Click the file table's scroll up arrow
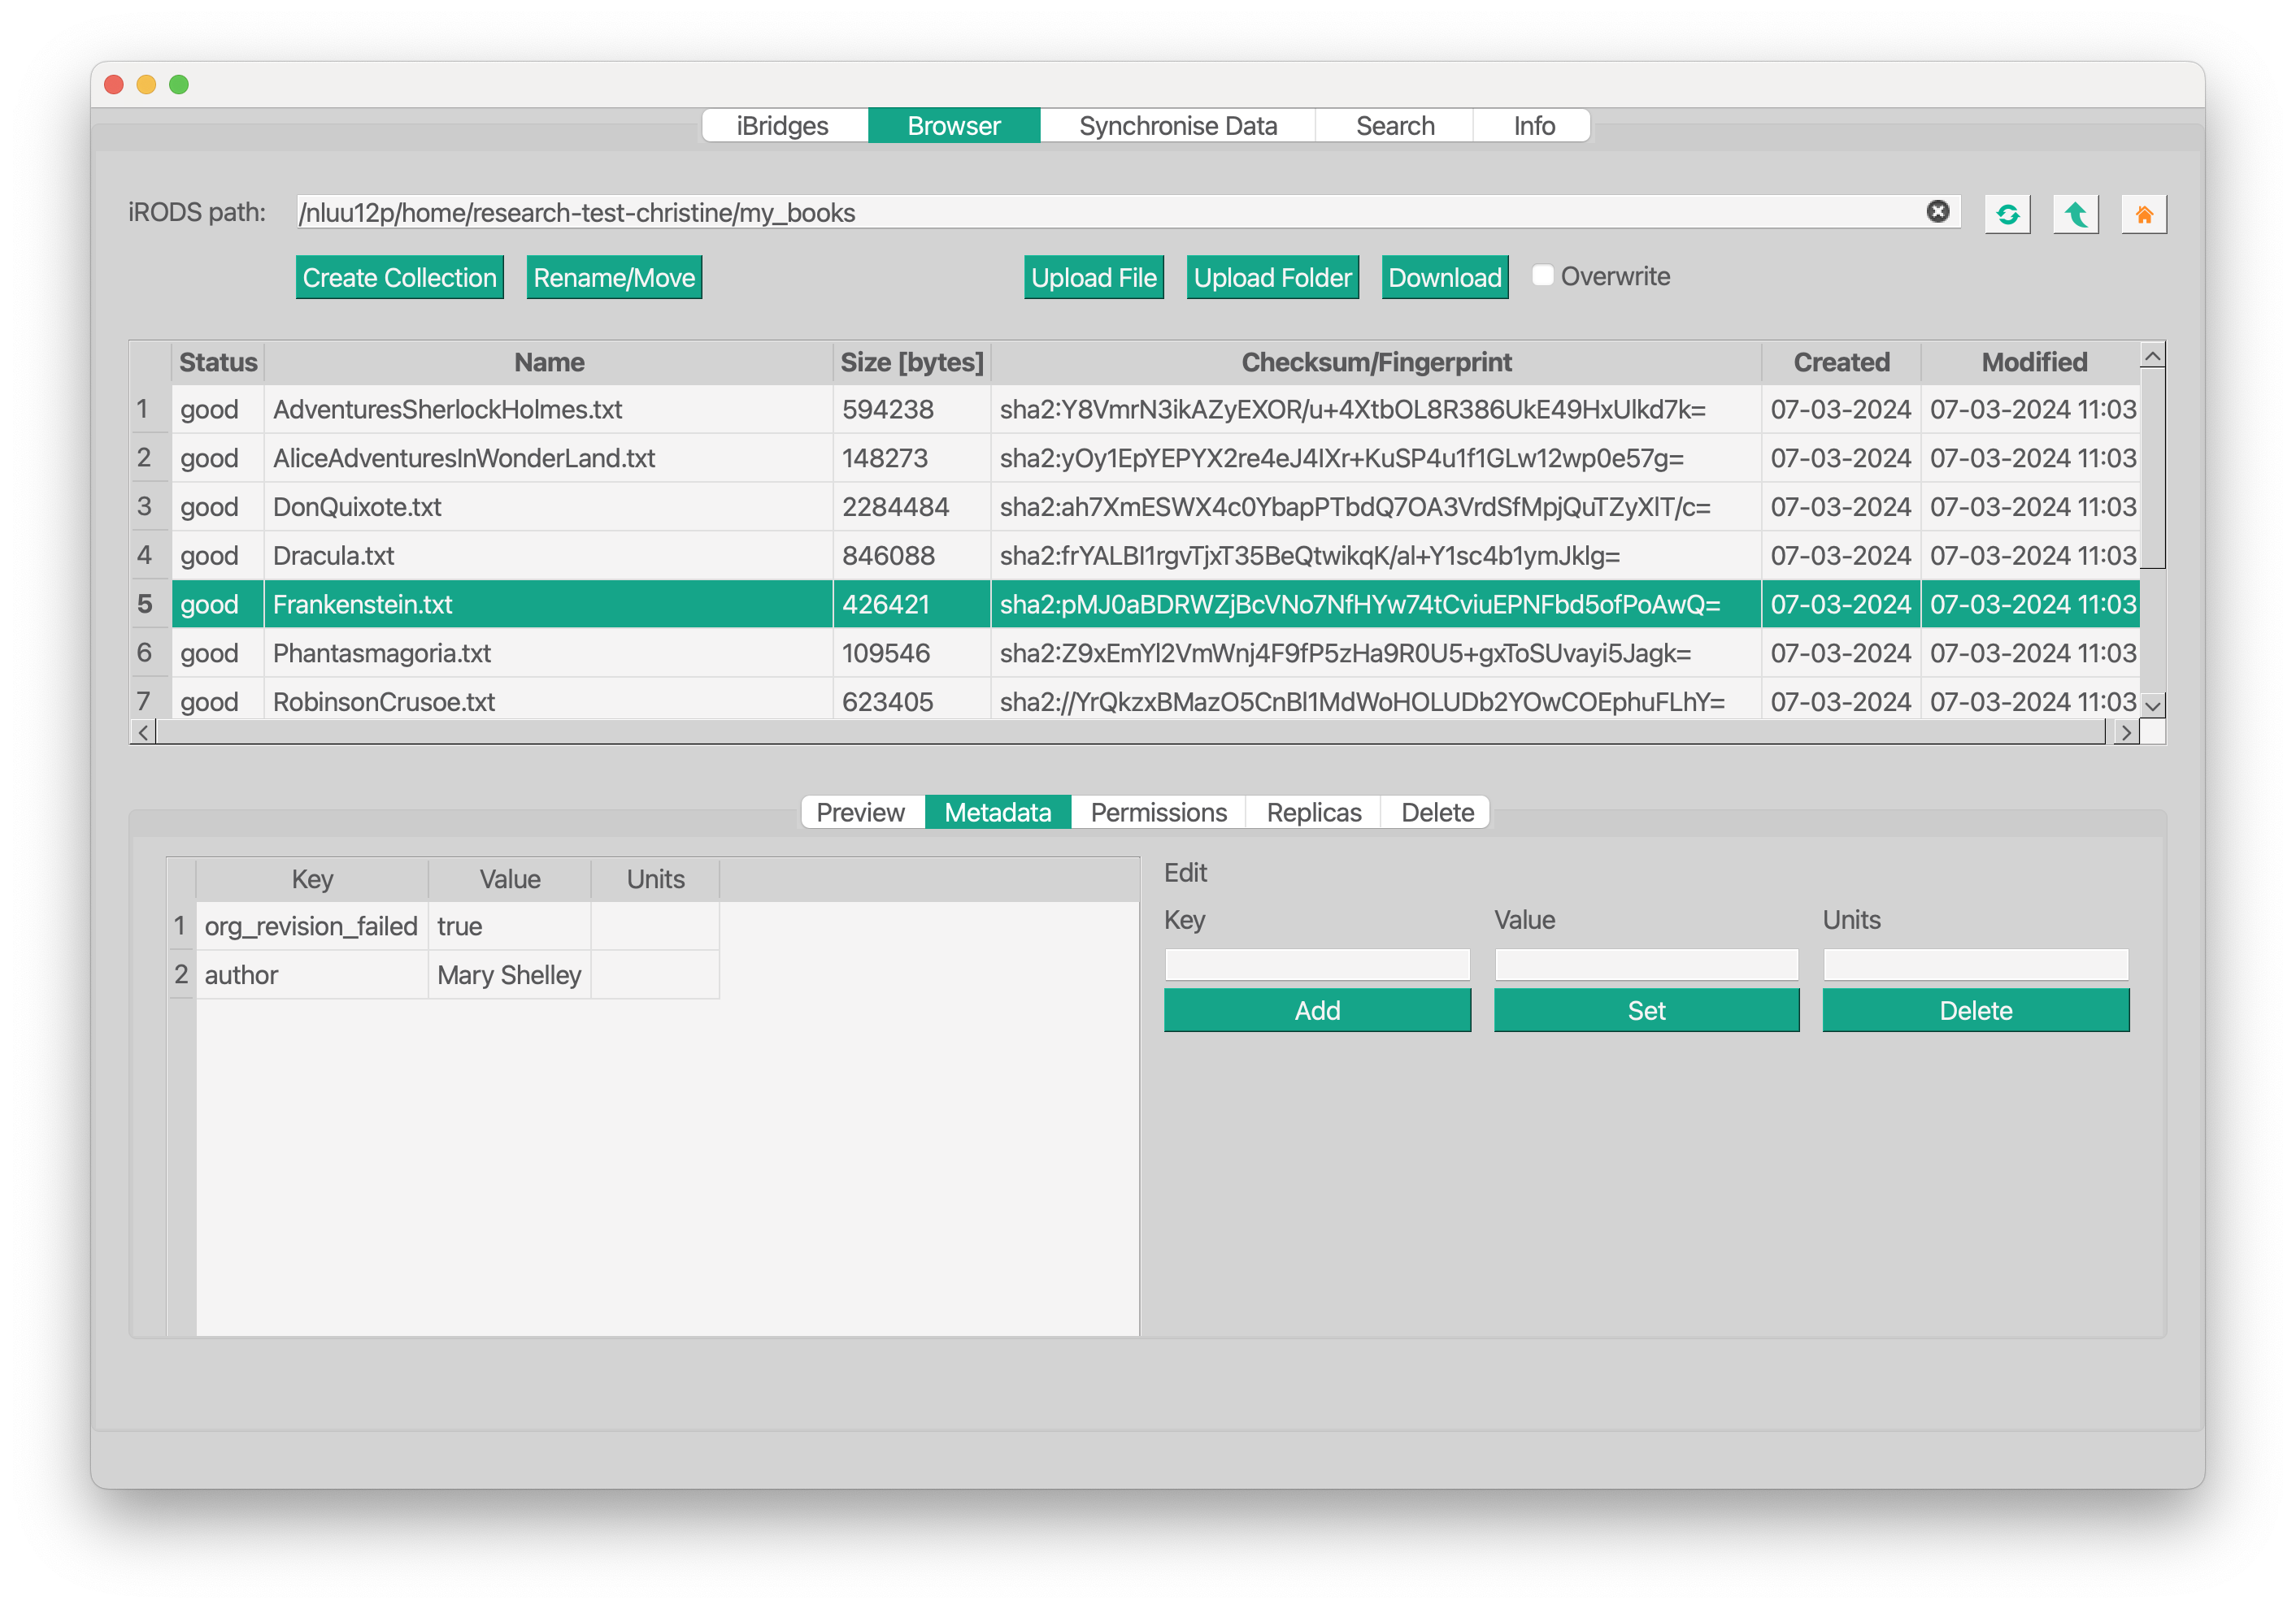The width and height of the screenshot is (2296, 1609). [x=2153, y=355]
